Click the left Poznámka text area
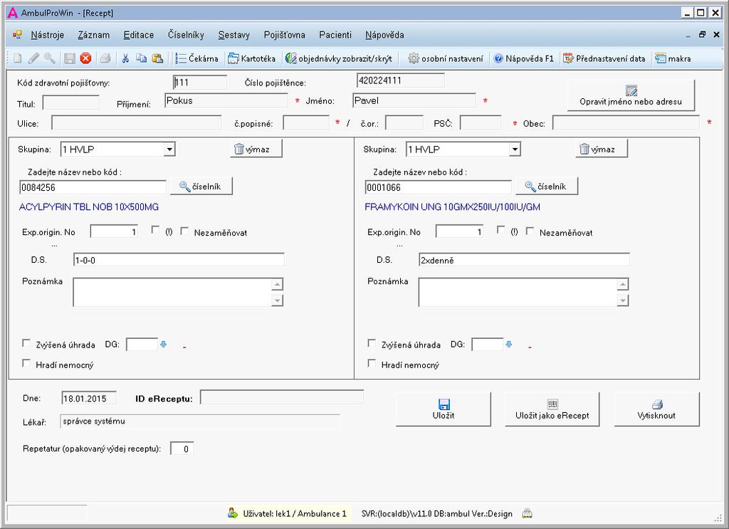729x529 pixels. [172, 293]
